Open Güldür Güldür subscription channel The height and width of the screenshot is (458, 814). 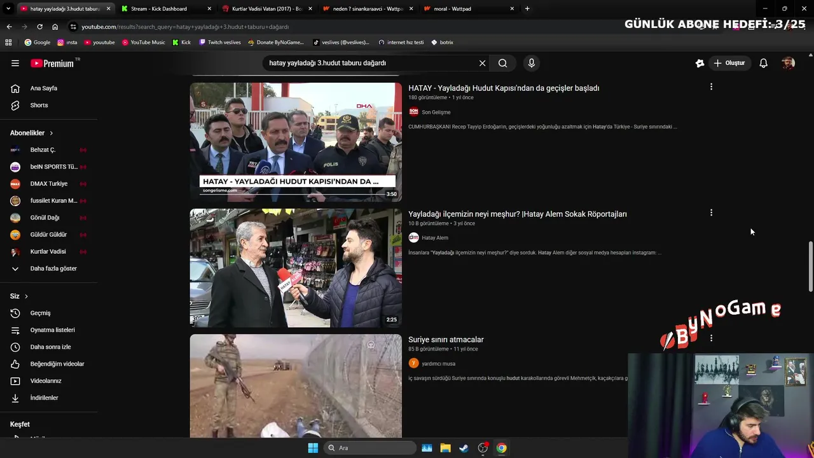click(x=48, y=235)
